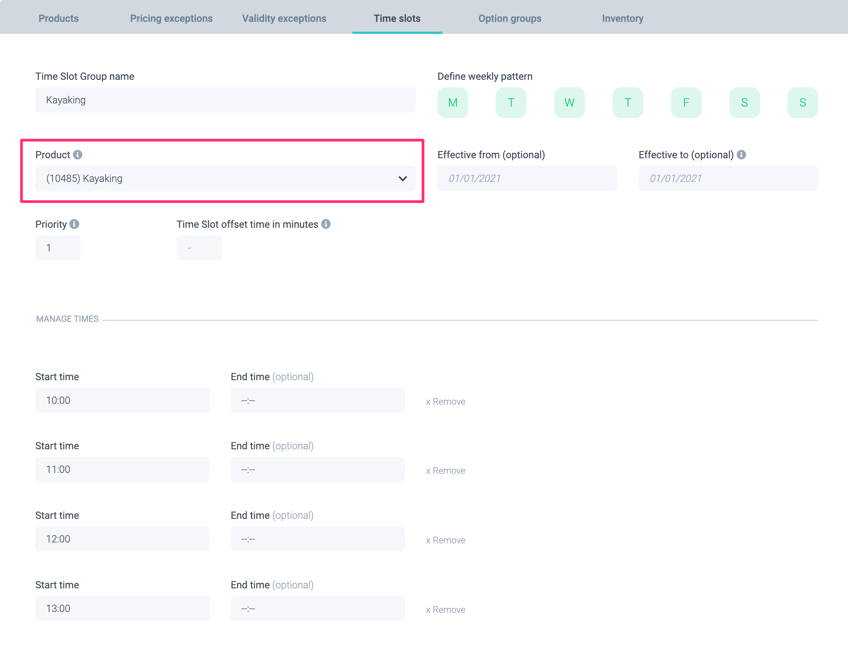This screenshot has height=665, width=848.
Task: Open the Option groups tab
Action: click(510, 18)
